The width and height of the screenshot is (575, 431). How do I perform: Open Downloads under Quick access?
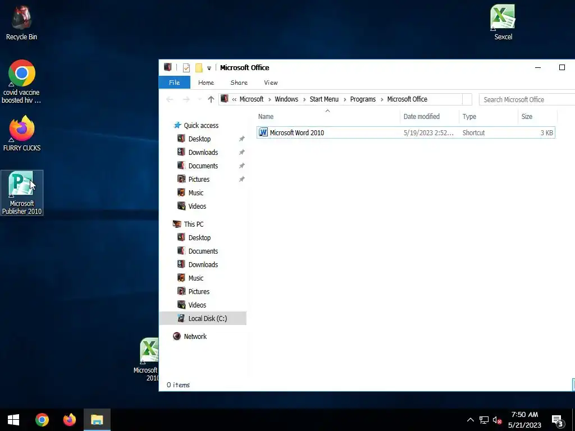[203, 153]
